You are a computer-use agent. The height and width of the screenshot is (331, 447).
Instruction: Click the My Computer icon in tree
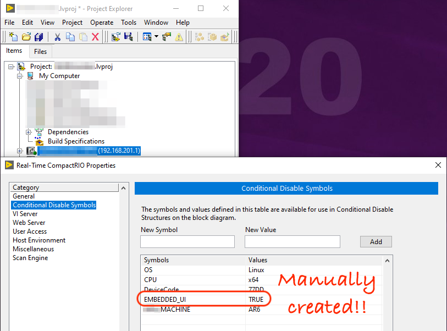[30, 76]
